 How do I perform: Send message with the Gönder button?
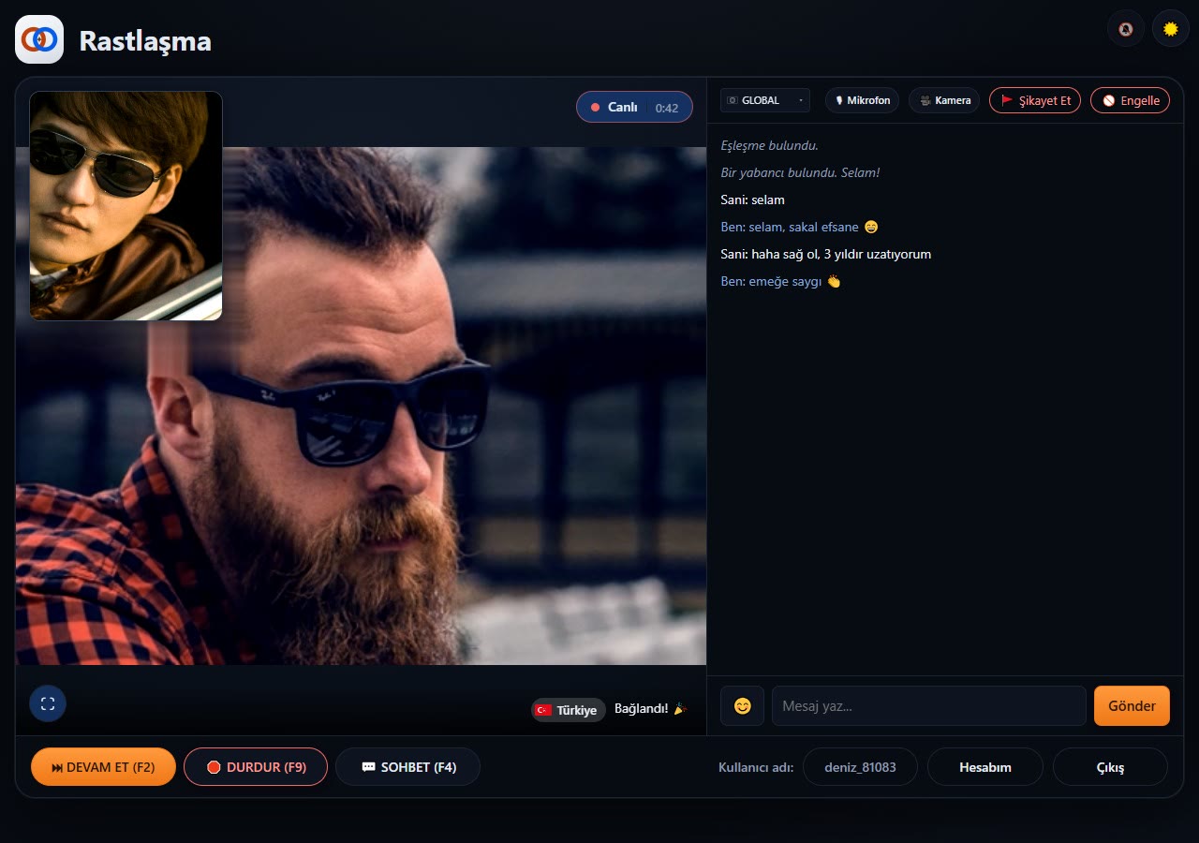tap(1132, 706)
